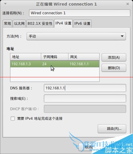Expand the 方法 method dropdown

coord(76,36)
